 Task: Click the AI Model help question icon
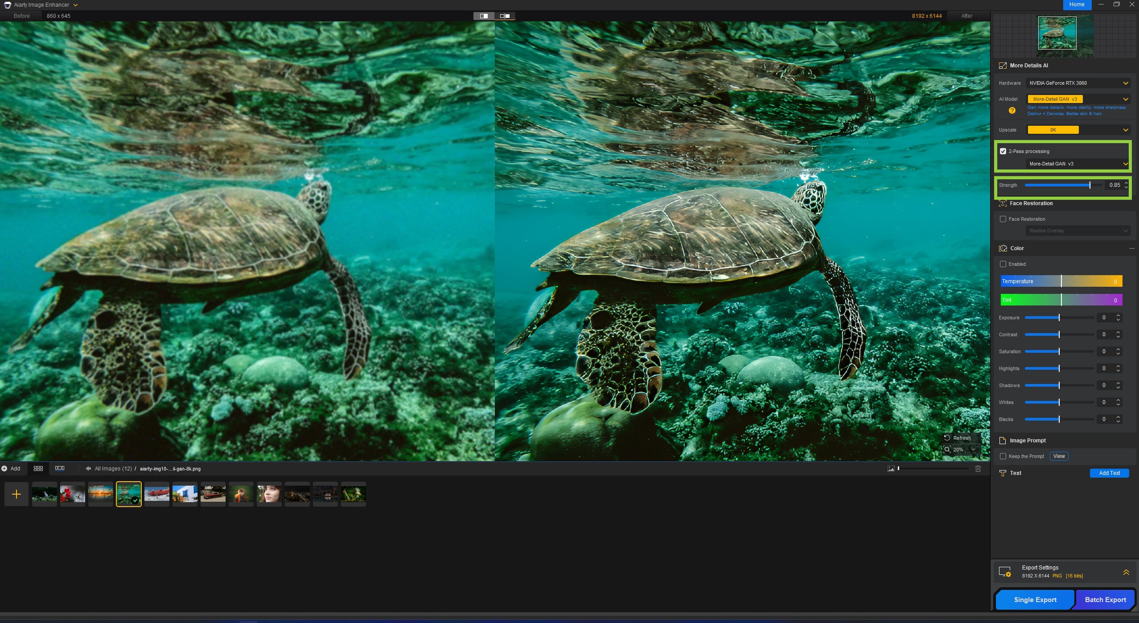point(1012,111)
